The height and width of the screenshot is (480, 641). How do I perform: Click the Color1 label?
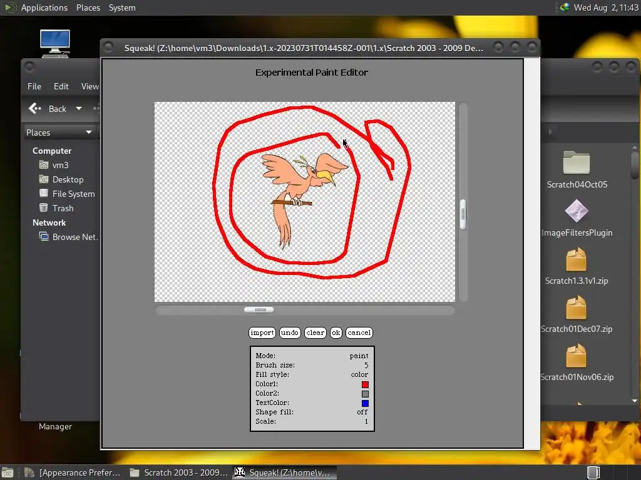[267, 384]
